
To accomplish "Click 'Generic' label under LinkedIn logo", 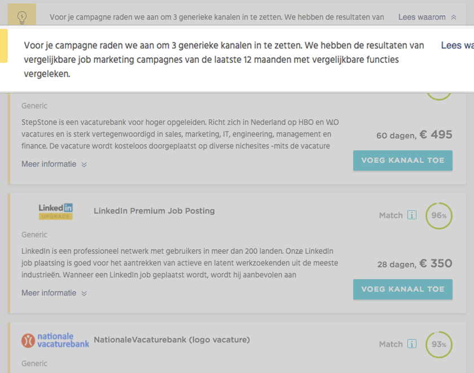I will [x=34, y=235].
